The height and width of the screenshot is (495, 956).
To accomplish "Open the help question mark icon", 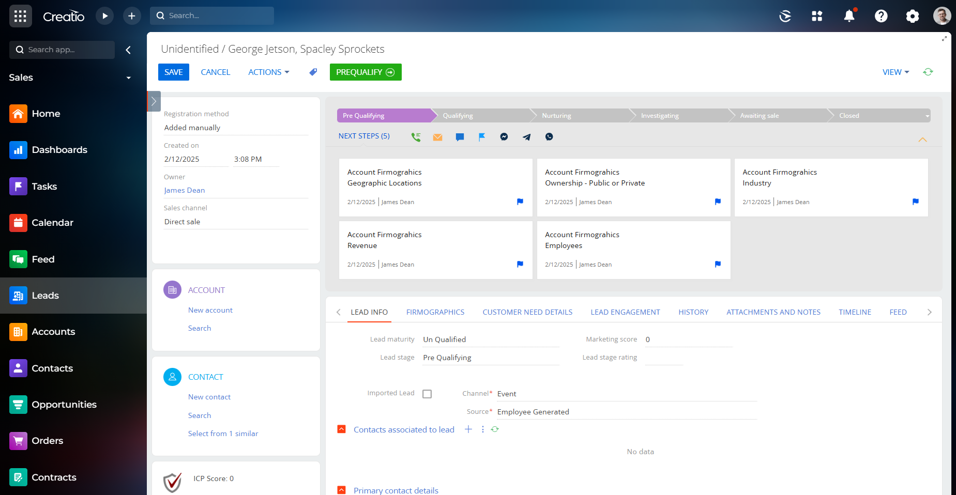I will point(881,16).
